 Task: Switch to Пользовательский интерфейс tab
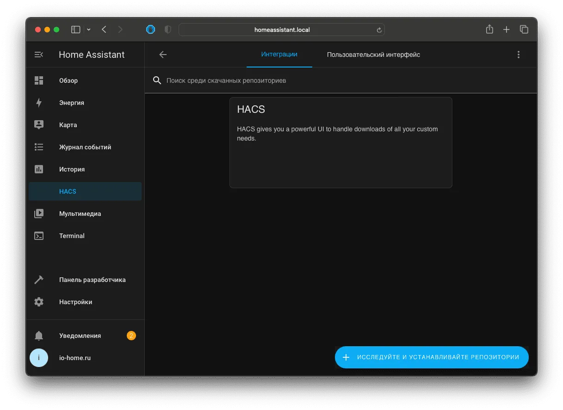(373, 55)
